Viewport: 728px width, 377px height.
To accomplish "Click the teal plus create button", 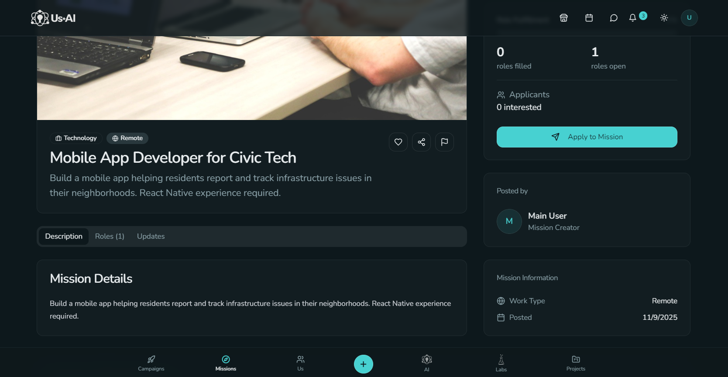I will 363,364.
